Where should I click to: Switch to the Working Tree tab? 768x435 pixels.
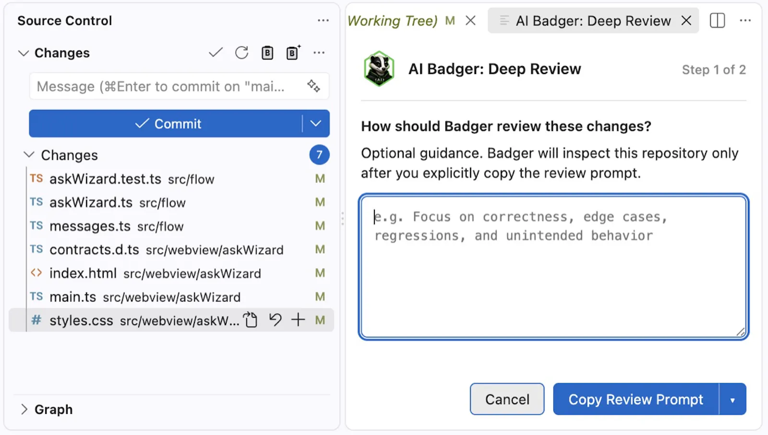393,21
